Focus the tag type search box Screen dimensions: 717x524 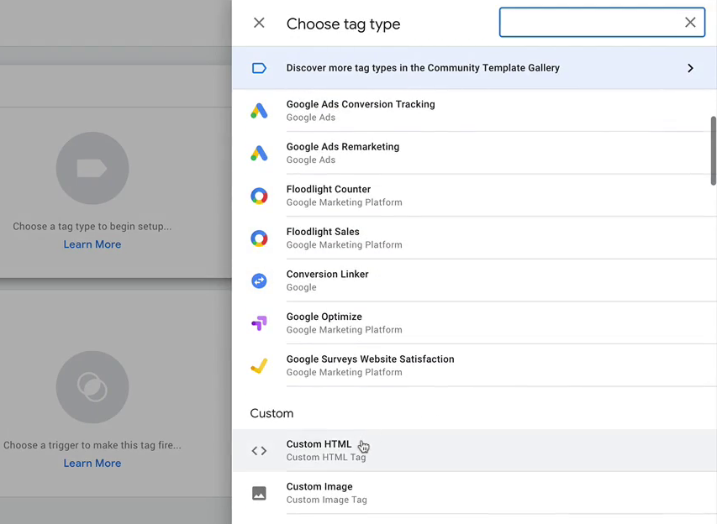[x=592, y=22]
